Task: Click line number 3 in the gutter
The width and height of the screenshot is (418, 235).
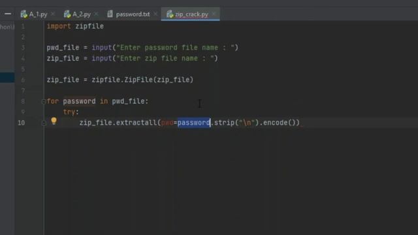Action: pos(23,48)
